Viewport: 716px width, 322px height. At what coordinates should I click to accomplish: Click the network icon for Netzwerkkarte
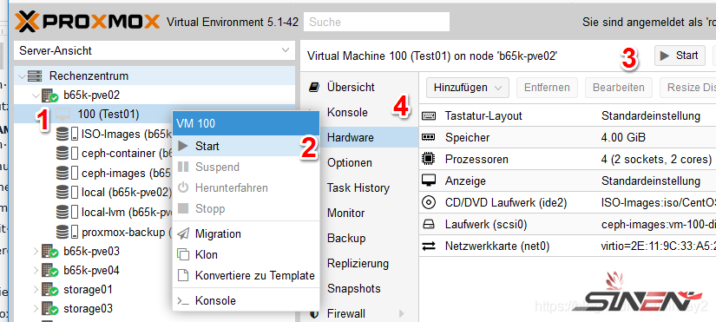click(x=429, y=246)
